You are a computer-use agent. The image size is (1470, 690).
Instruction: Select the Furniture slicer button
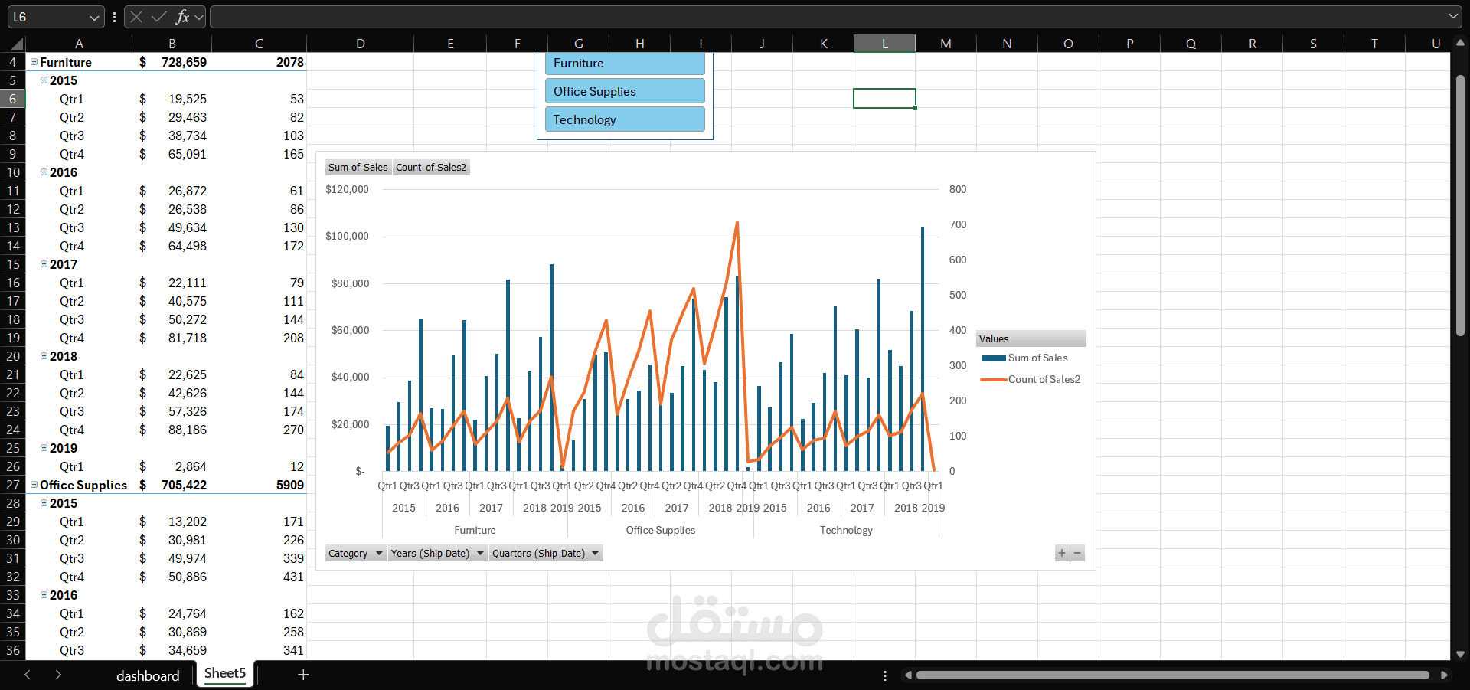click(x=625, y=64)
